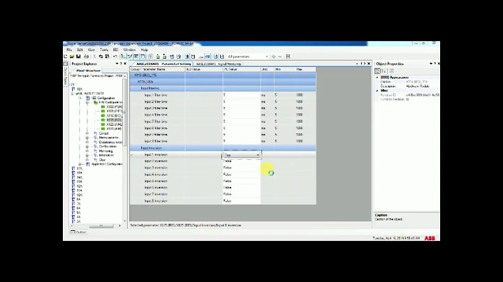Image resolution: width=503 pixels, height=282 pixels.
Task: Click the Project Explorer horizontal scrollbar thumb
Action: tap(101, 225)
